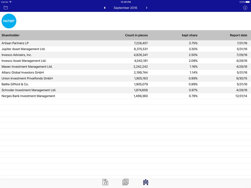Select Allianz Global Investors GmbH row
The height and width of the screenshot is (188, 251).
[125, 73]
